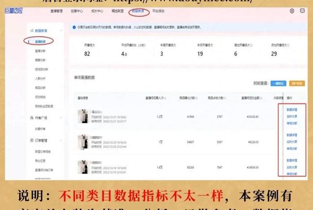Open the 直播管理 top menu
This screenshot has height=210, width=313.
tap(56, 11)
